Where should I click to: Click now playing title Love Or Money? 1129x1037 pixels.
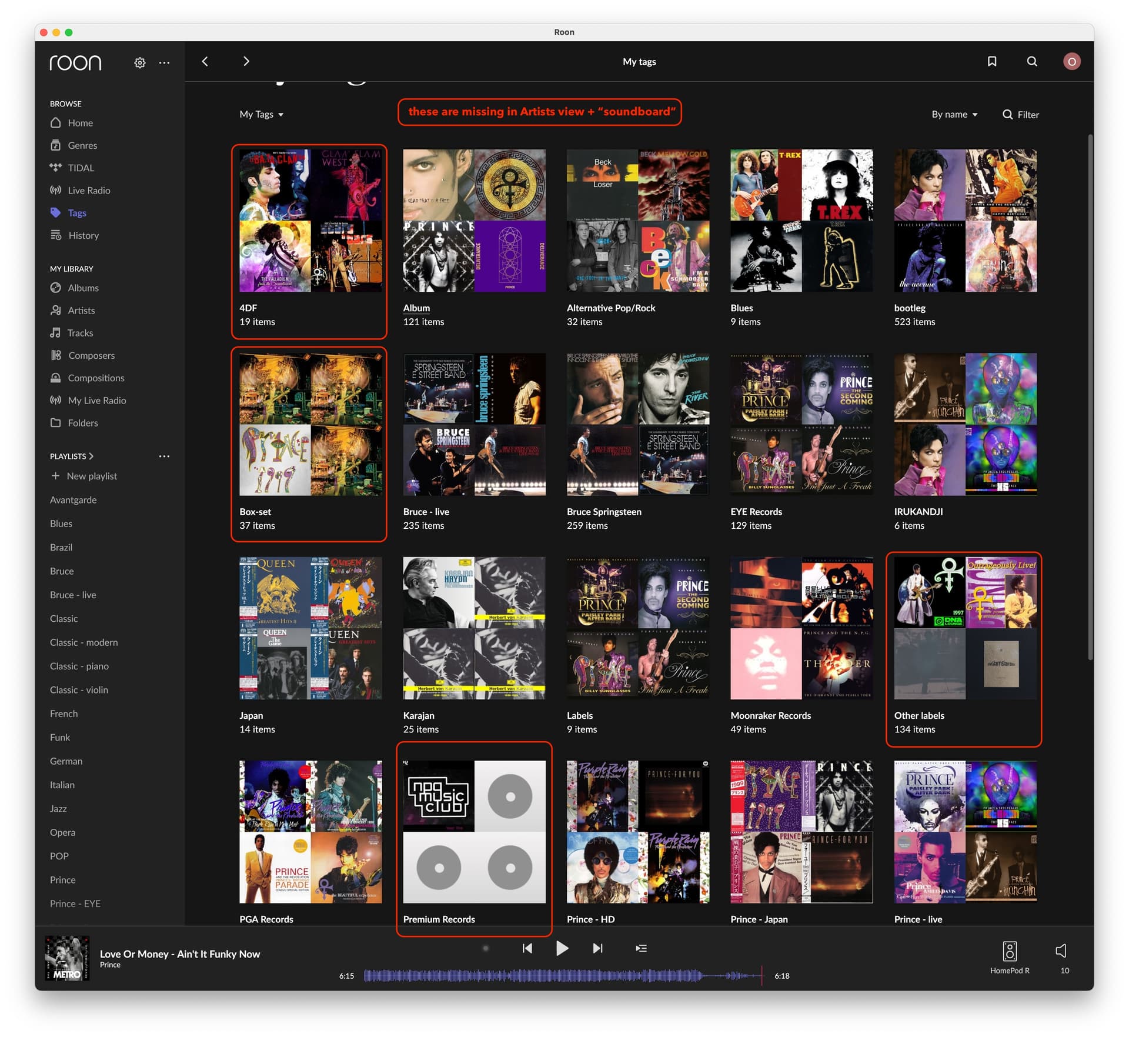coord(180,953)
